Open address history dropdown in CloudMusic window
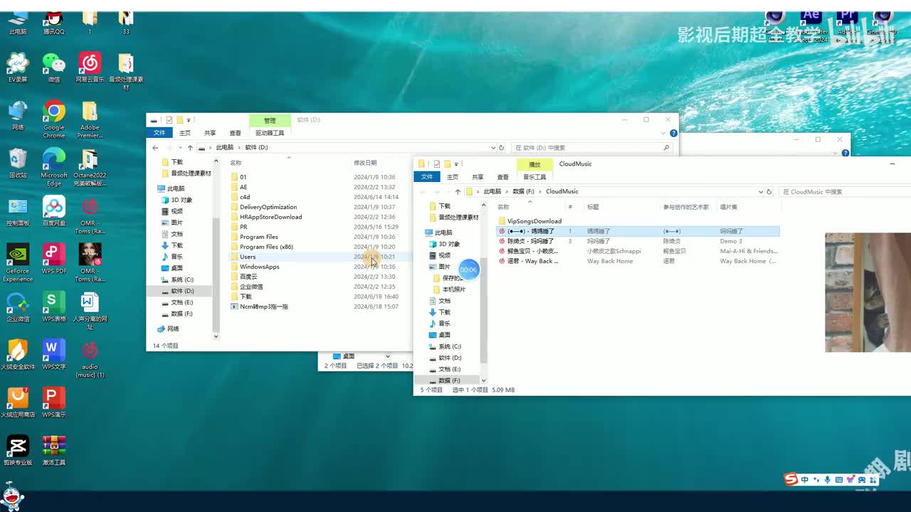The height and width of the screenshot is (512, 911). [761, 192]
